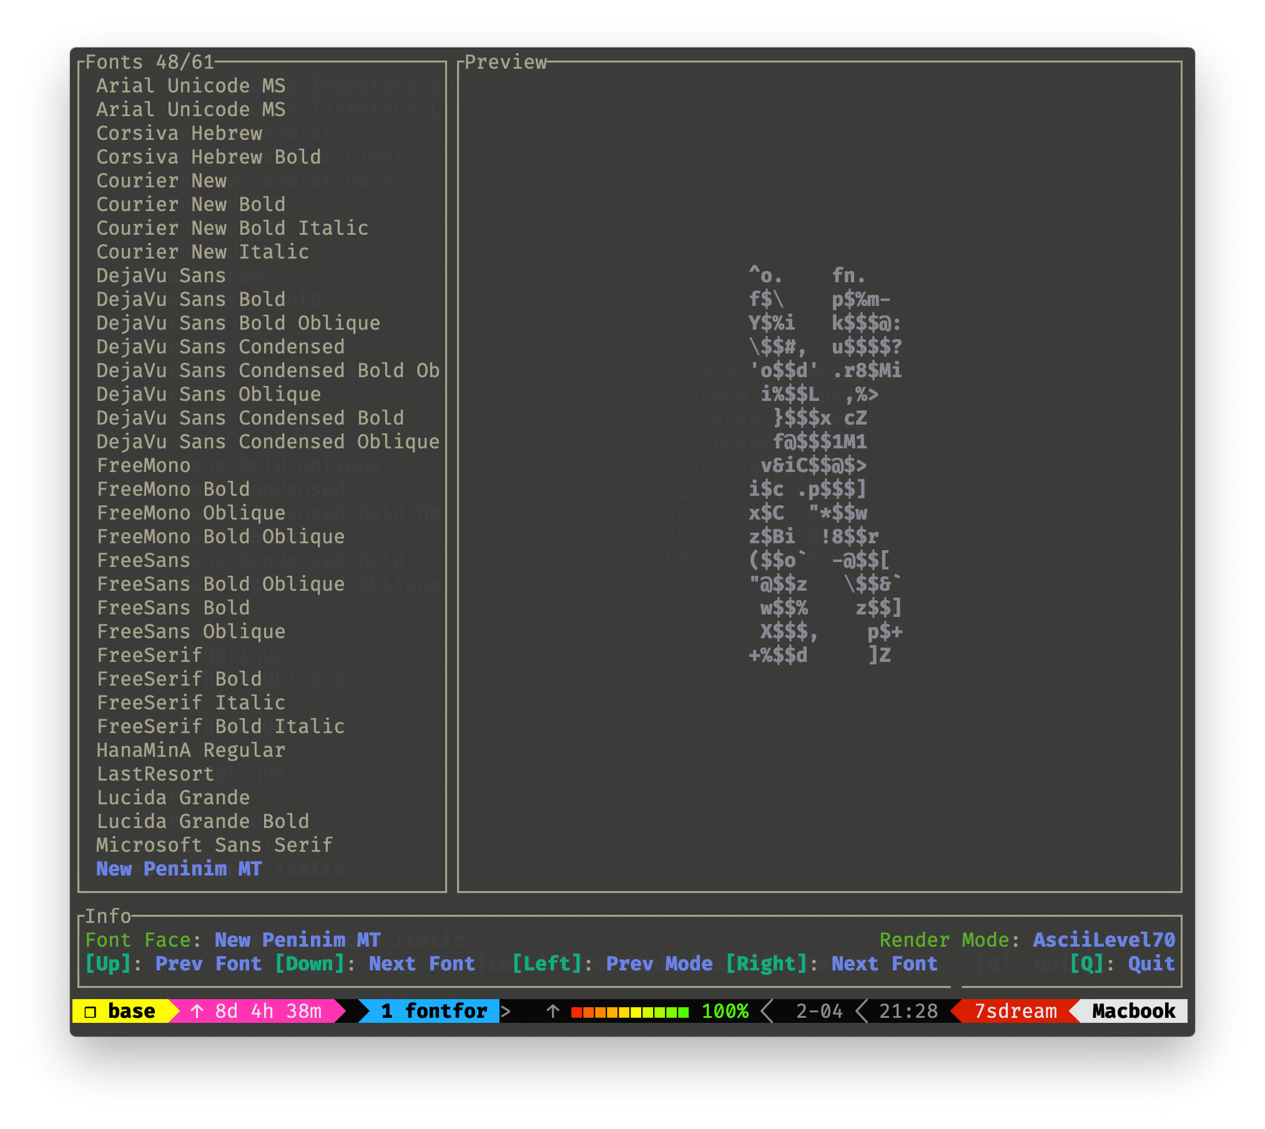The width and height of the screenshot is (1265, 1129).
Task: Select 'FreeMono Bold Oblique' font
Action: pyautogui.click(x=220, y=536)
